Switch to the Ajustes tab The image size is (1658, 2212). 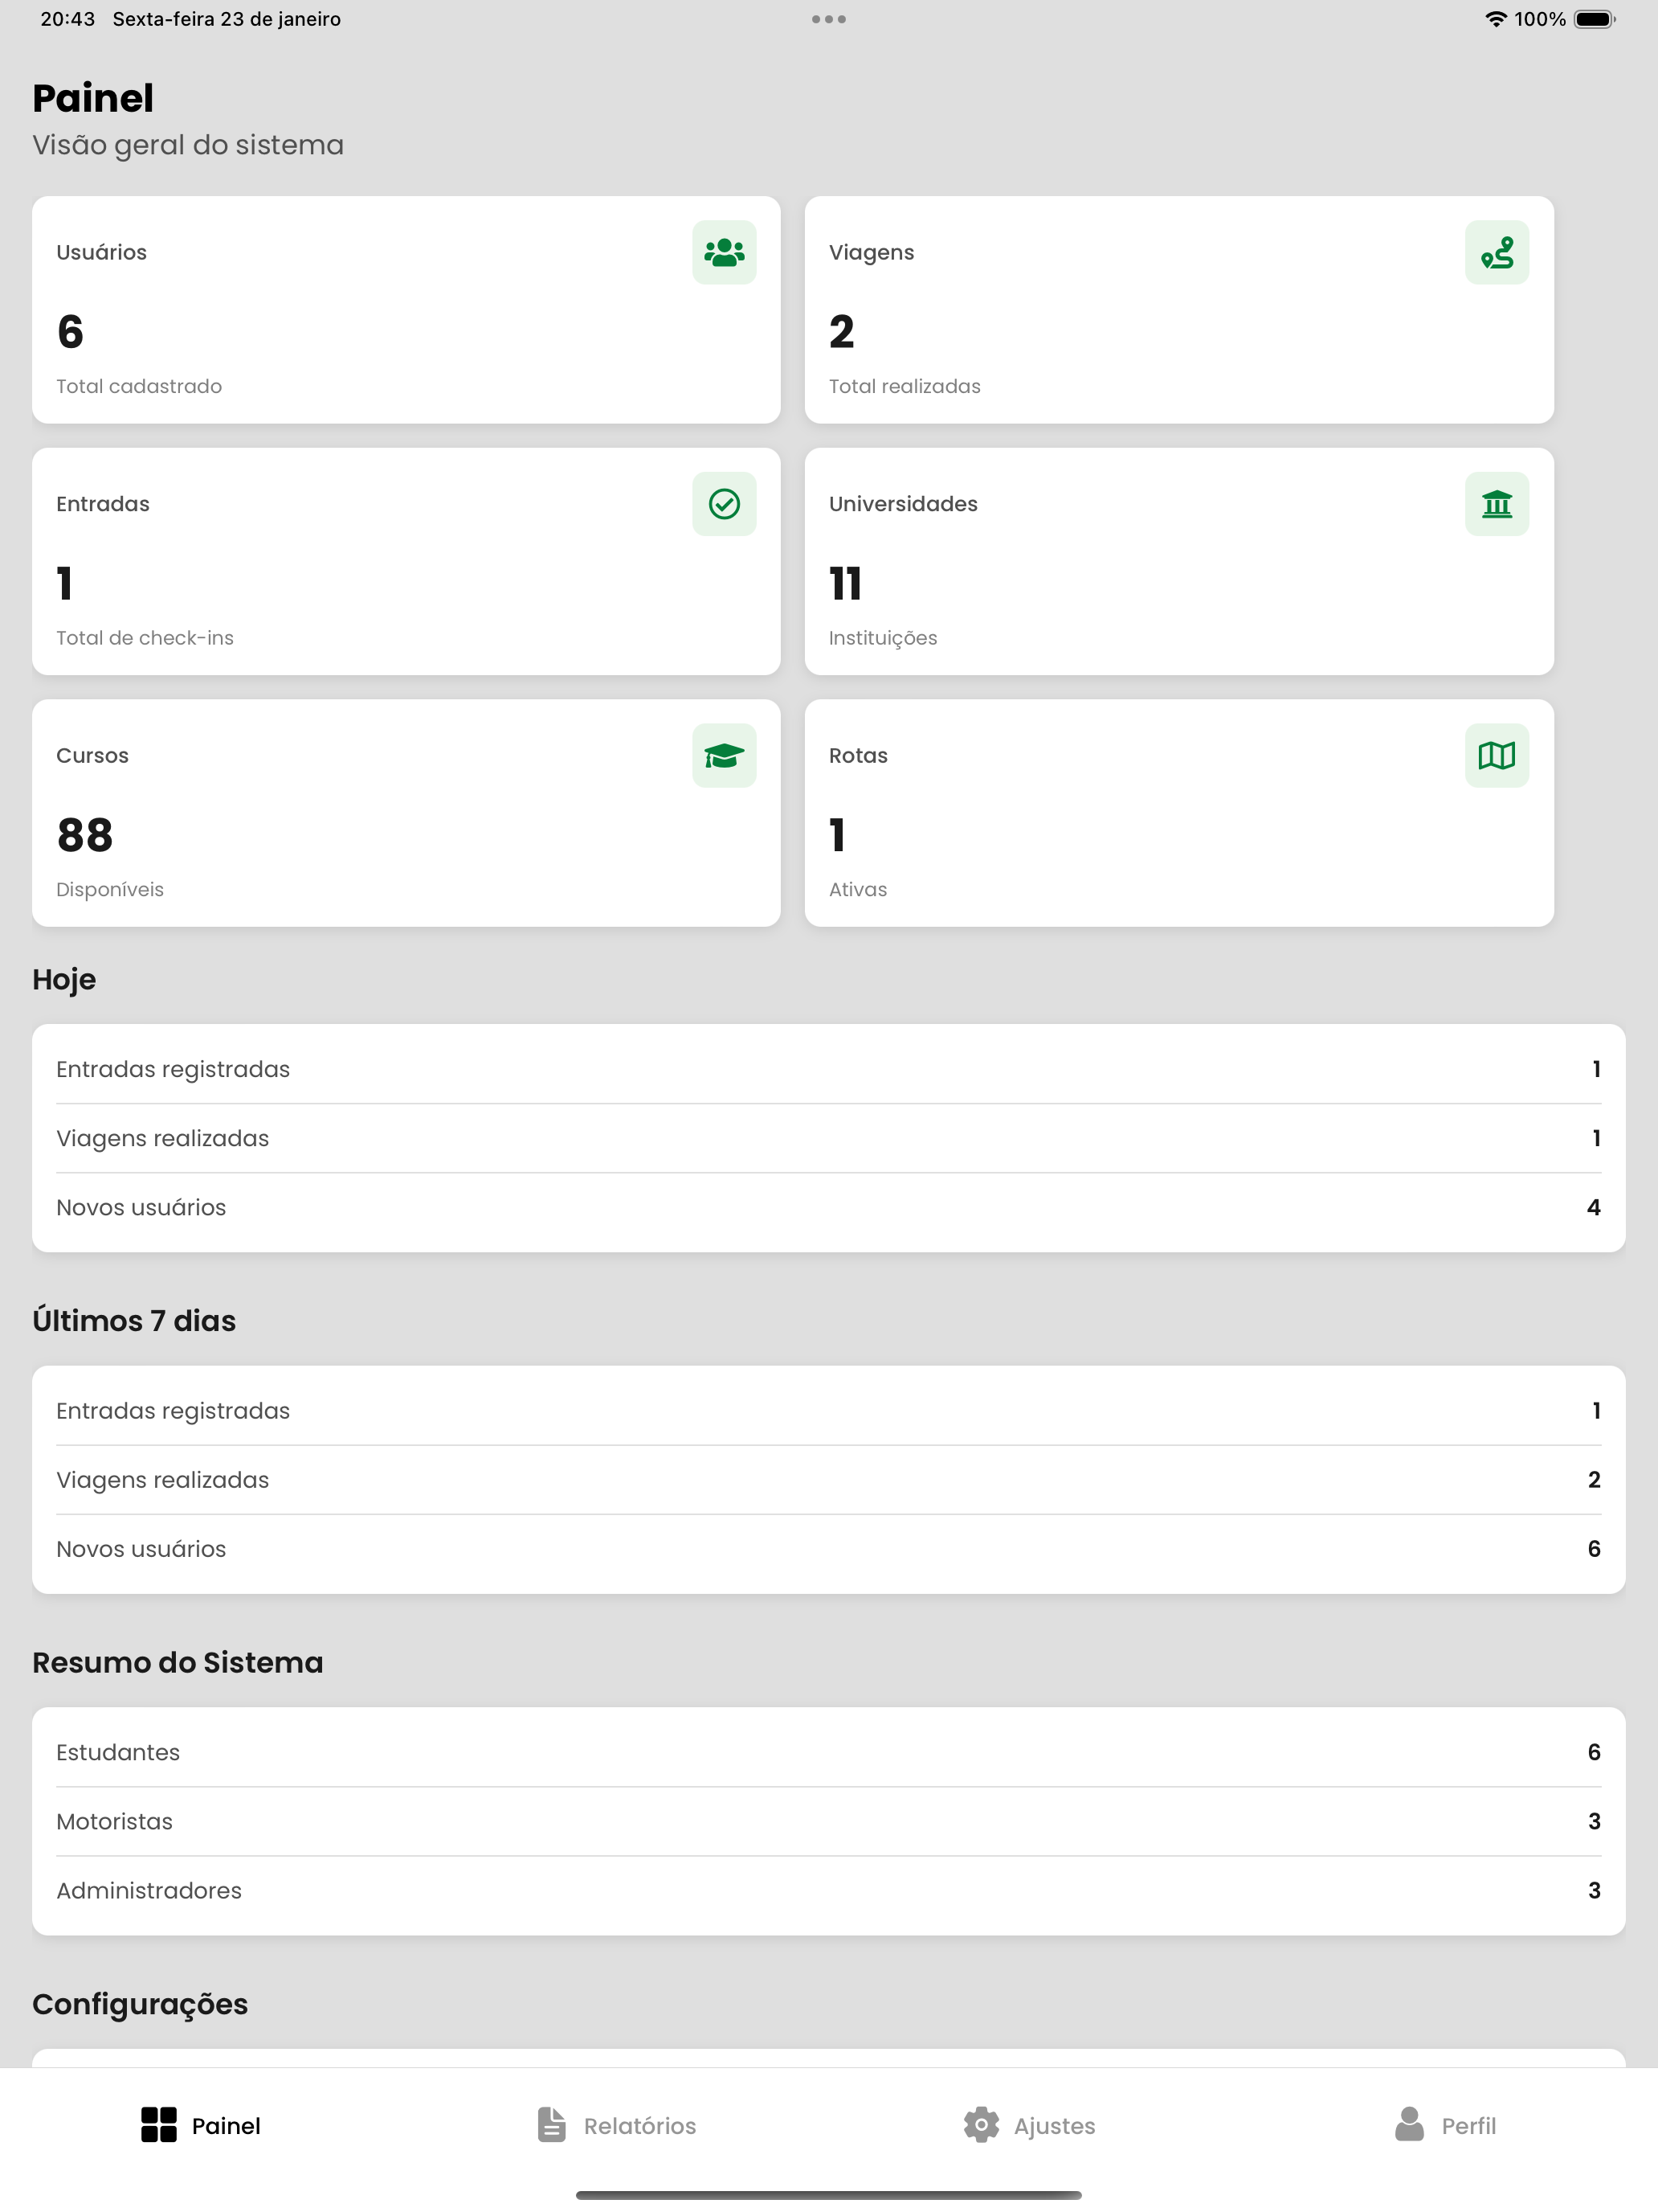click(x=1029, y=2125)
